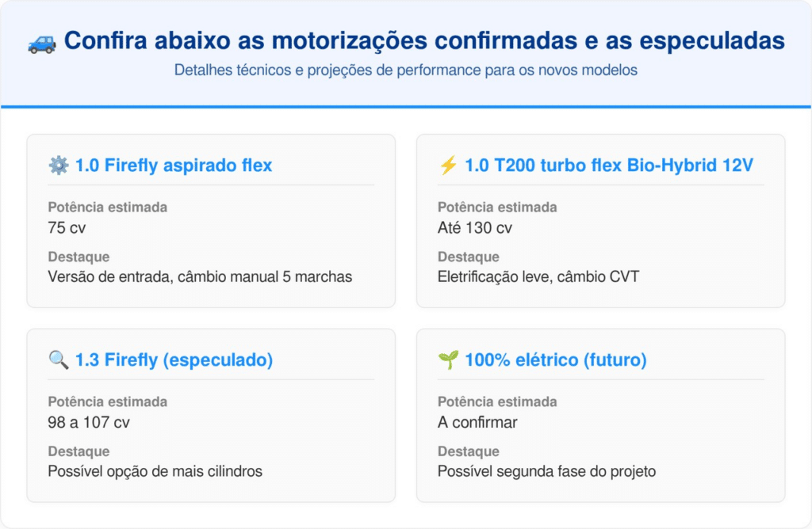Image resolution: width=812 pixels, height=529 pixels.
Task: Click the magnifying glass icon beside 1.3 Firefly
Action: click(x=58, y=360)
